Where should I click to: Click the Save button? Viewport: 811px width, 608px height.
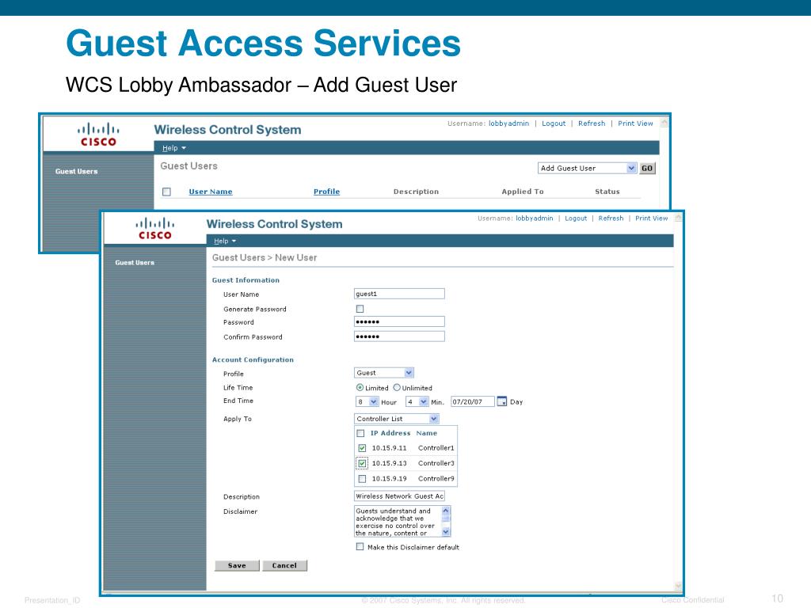point(237,565)
